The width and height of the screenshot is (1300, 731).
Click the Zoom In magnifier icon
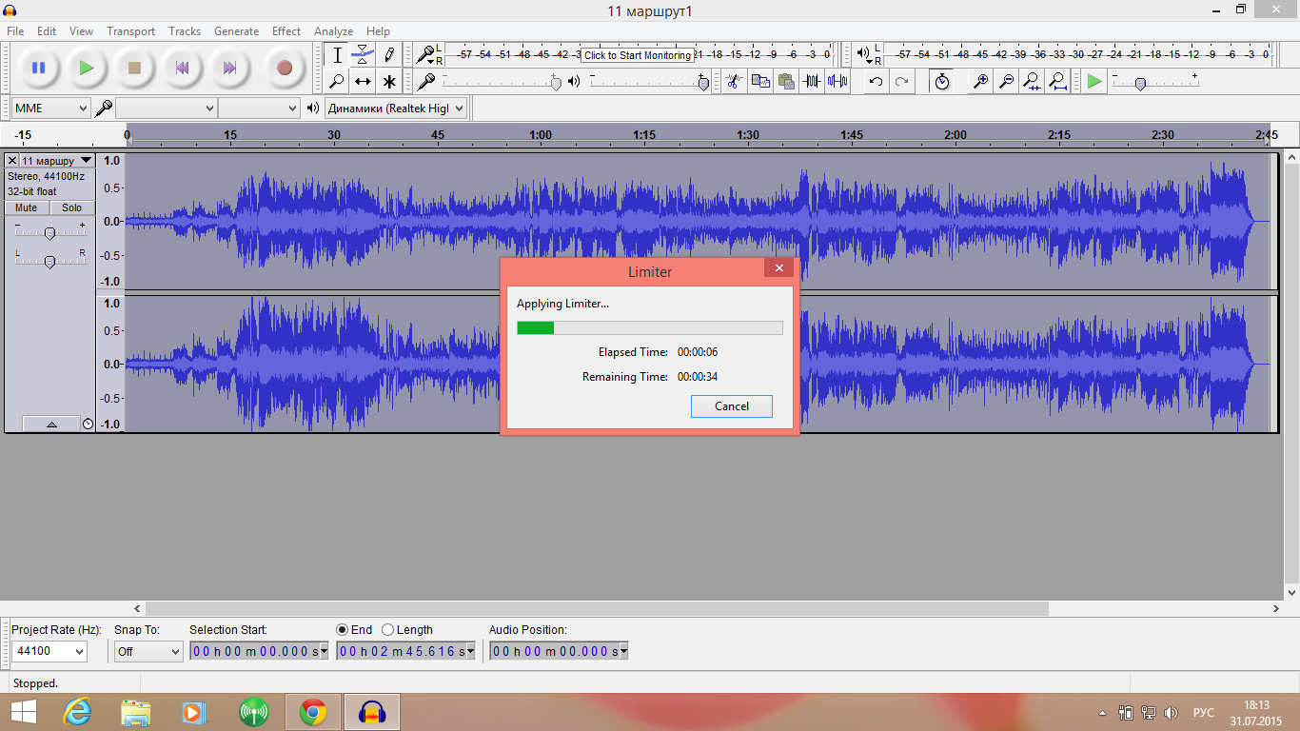(980, 81)
